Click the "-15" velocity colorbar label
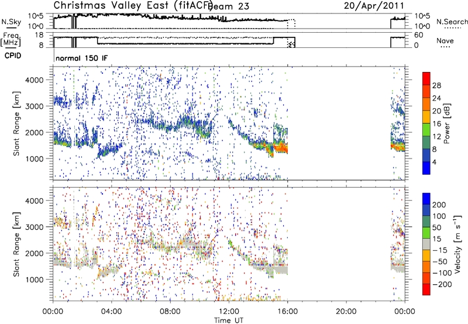The width and height of the screenshot is (468, 324). (x=440, y=250)
